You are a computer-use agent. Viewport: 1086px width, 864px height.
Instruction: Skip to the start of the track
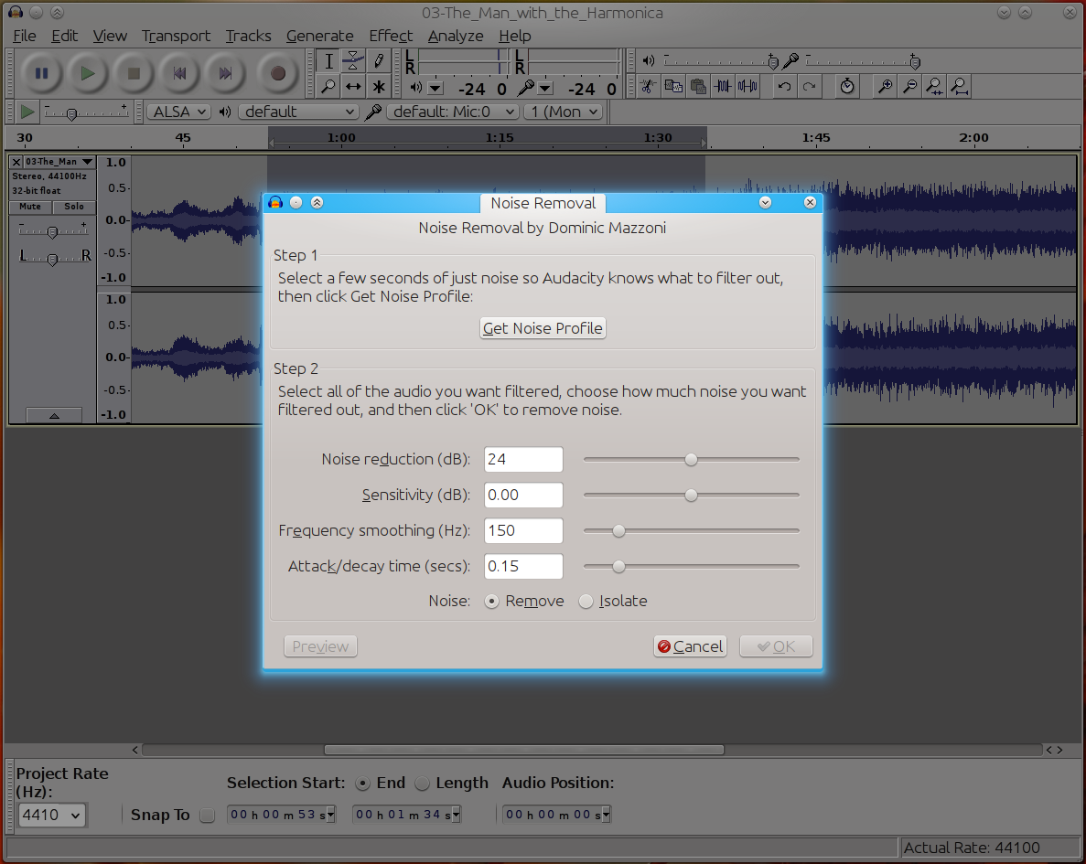179,73
